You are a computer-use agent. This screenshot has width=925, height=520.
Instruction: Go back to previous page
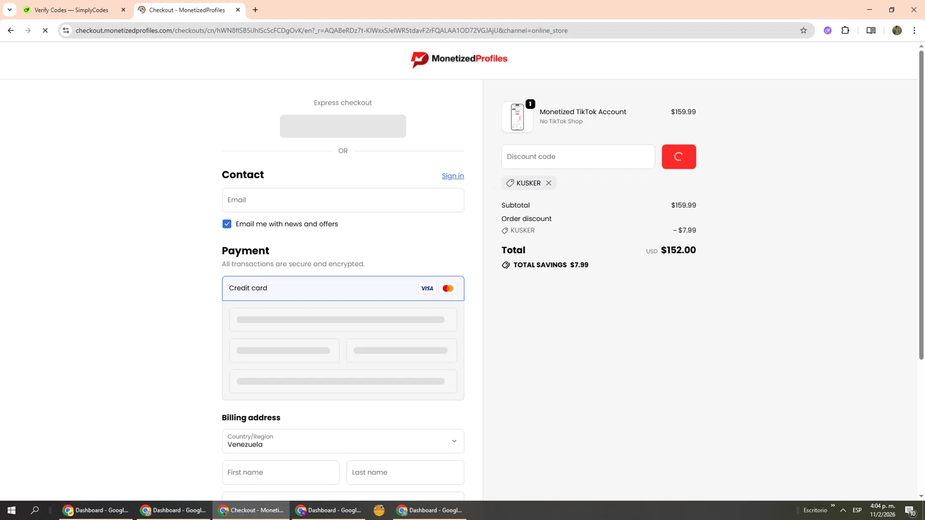pyautogui.click(x=10, y=30)
